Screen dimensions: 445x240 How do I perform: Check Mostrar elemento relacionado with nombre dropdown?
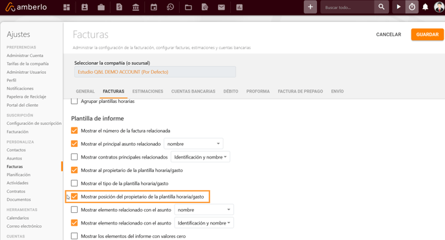(x=74, y=210)
